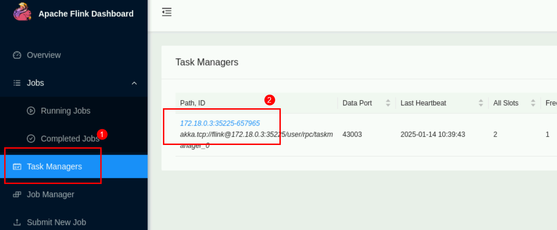Open Overview in the sidebar
Viewport: 557px width, 230px height.
pyautogui.click(x=74, y=55)
